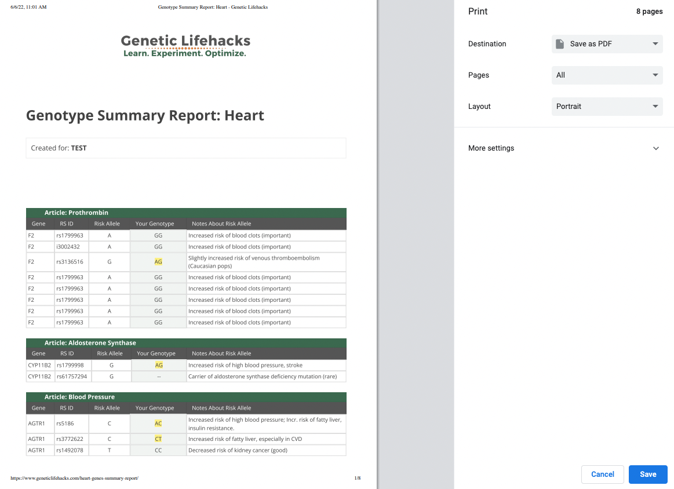Open the Layout dropdown set to Portrait
This screenshot has height=489, width=674.
coord(607,107)
